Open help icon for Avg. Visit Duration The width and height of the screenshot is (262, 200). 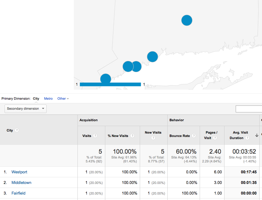[247, 138]
